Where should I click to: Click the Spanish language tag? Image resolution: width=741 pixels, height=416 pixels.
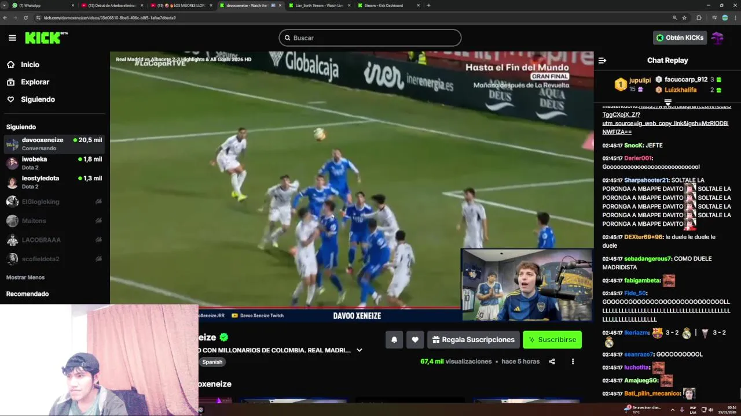[x=212, y=362]
